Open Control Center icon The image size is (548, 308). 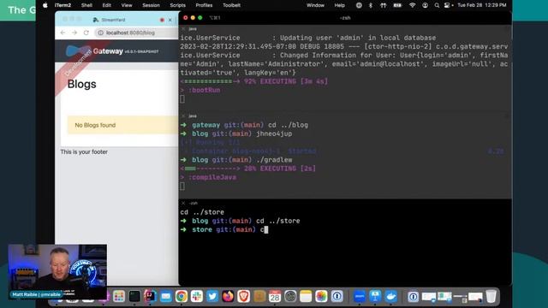(x=447, y=5)
